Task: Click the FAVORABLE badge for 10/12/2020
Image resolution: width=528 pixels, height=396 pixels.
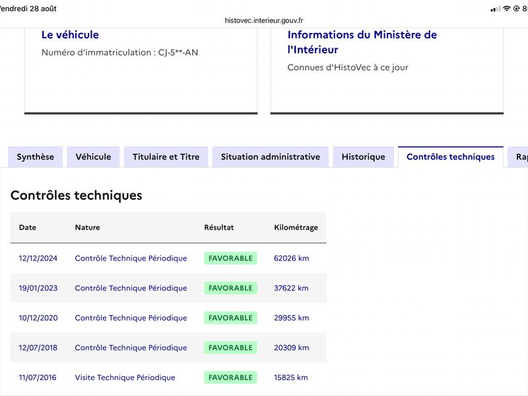Action: [230, 318]
